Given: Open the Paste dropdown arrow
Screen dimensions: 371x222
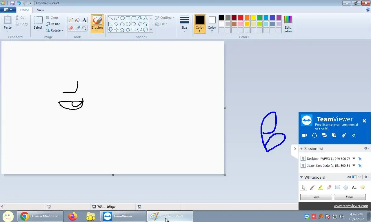Looking at the screenshot, I should click(x=8, y=31).
